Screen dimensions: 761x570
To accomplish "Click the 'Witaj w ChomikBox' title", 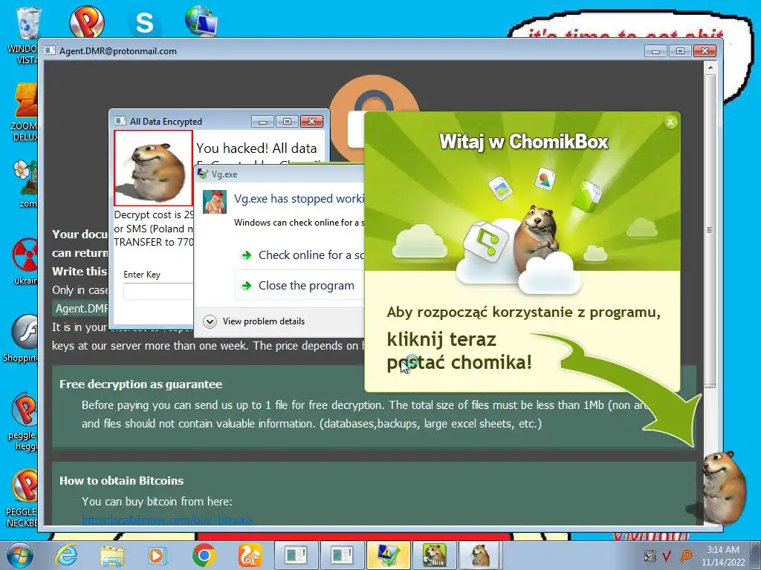I will click(524, 142).
